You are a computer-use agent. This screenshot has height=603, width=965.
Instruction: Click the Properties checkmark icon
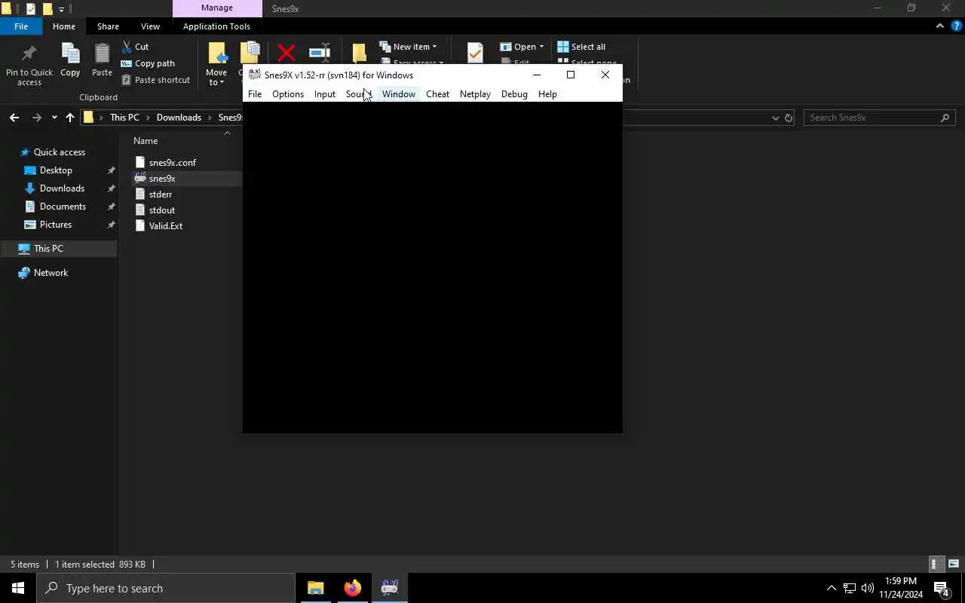[475, 53]
